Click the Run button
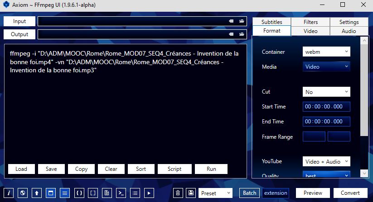Image resolution: width=373 pixels, height=202 pixels. pyautogui.click(x=211, y=169)
